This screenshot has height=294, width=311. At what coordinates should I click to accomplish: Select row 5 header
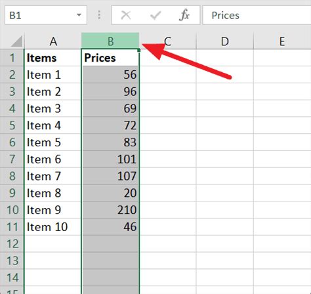tap(12, 125)
